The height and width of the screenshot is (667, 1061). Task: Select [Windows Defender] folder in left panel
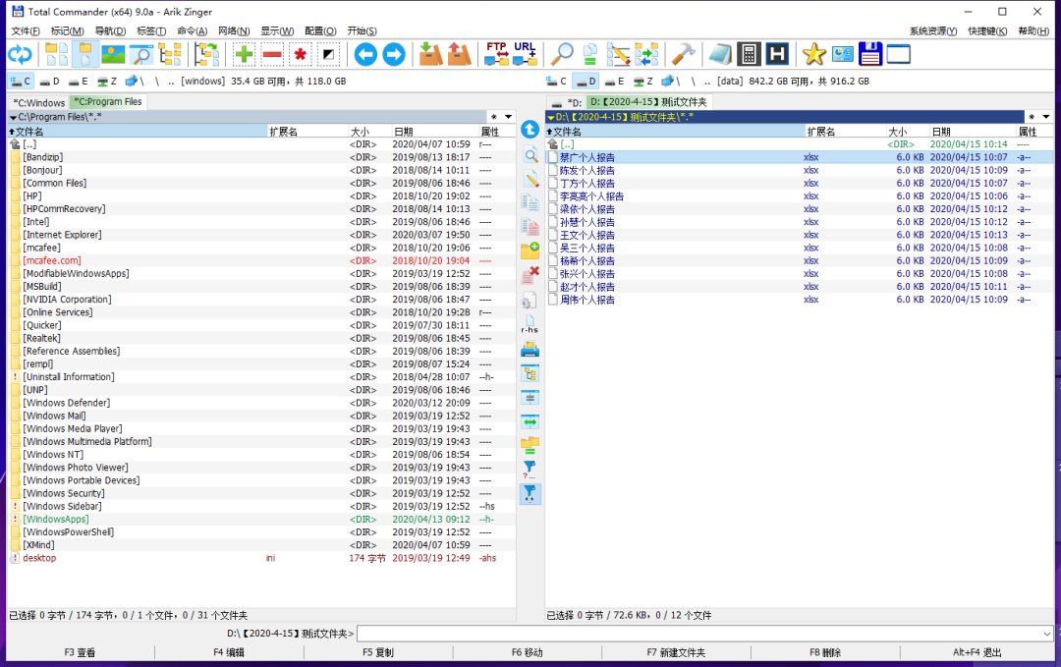(x=261, y=403)
